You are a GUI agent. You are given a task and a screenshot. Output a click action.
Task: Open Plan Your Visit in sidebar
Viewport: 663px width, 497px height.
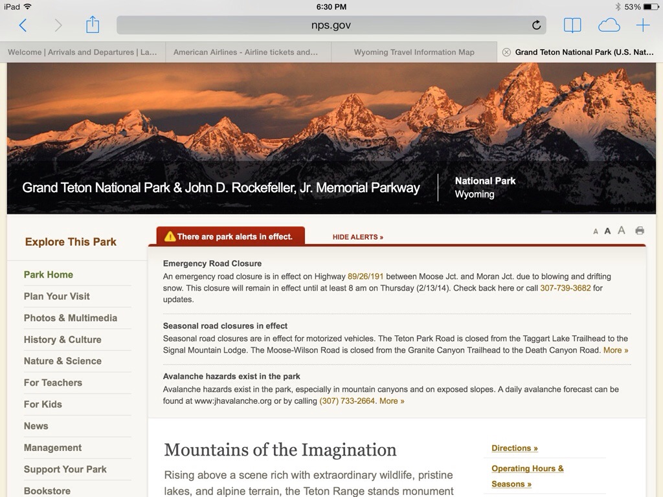(x=57, y=296)
